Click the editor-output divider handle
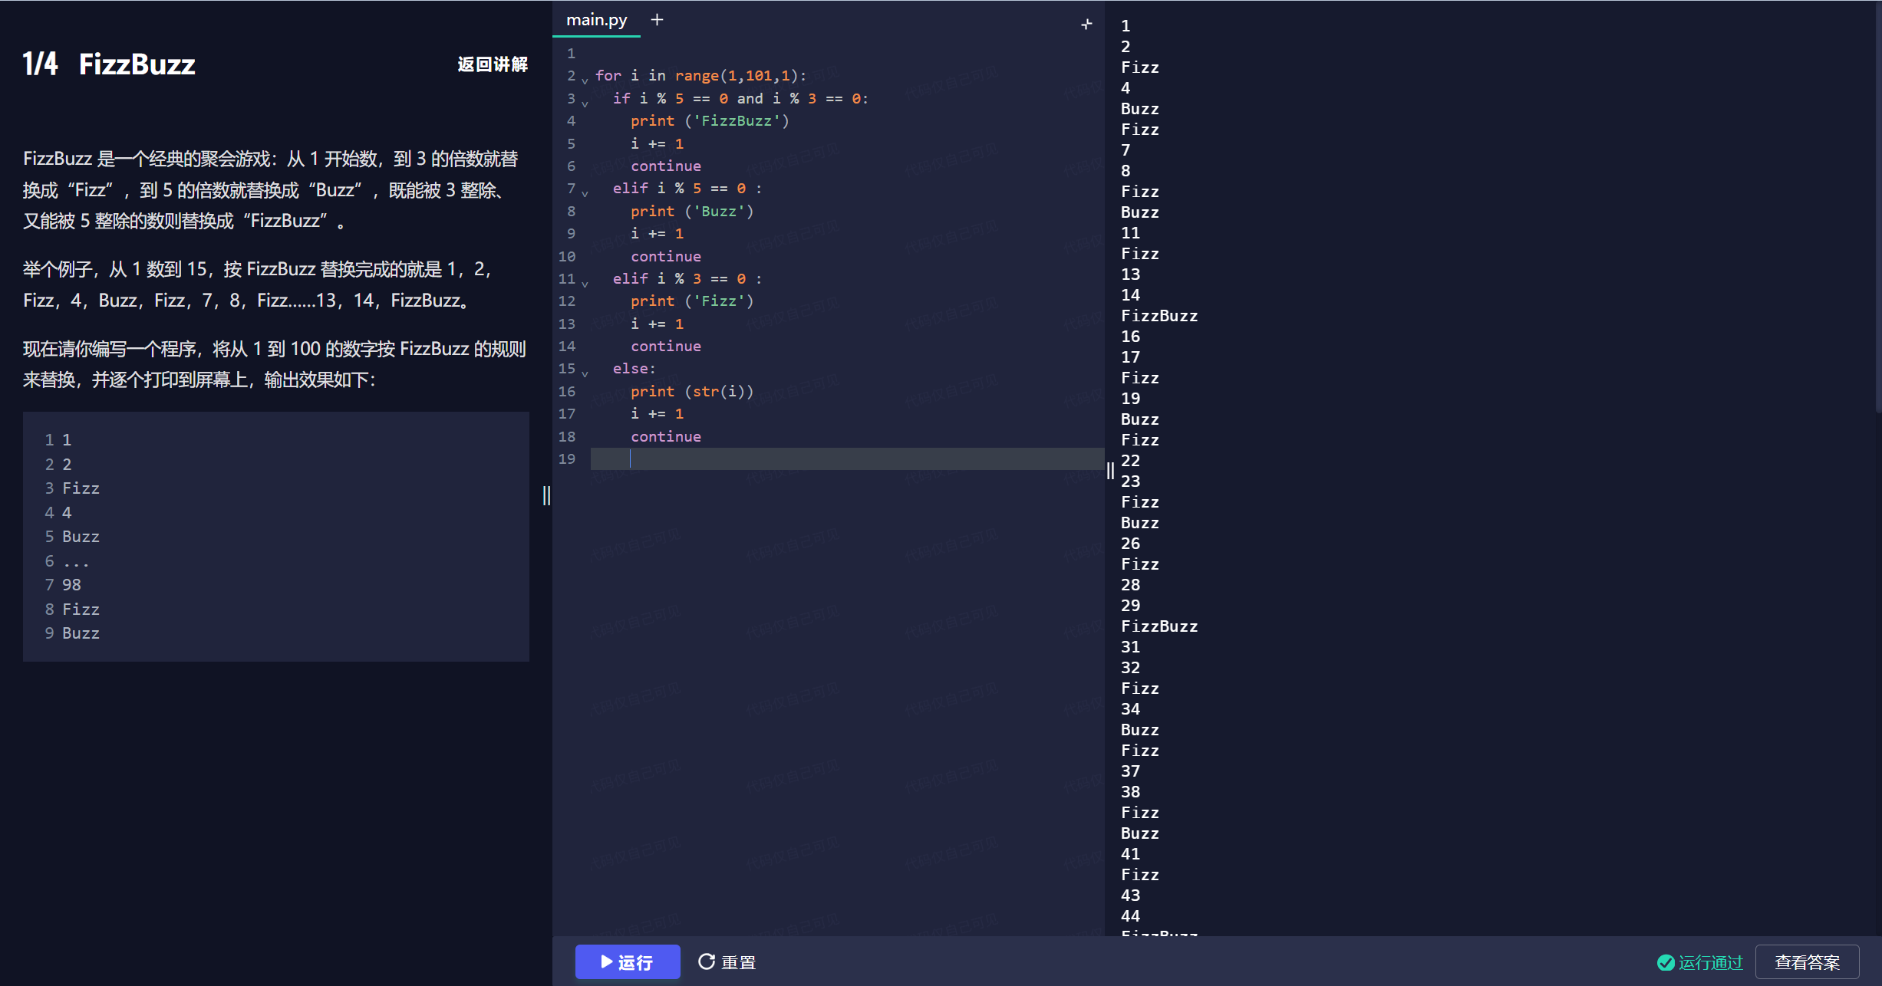 click(x=1110, y=471)
